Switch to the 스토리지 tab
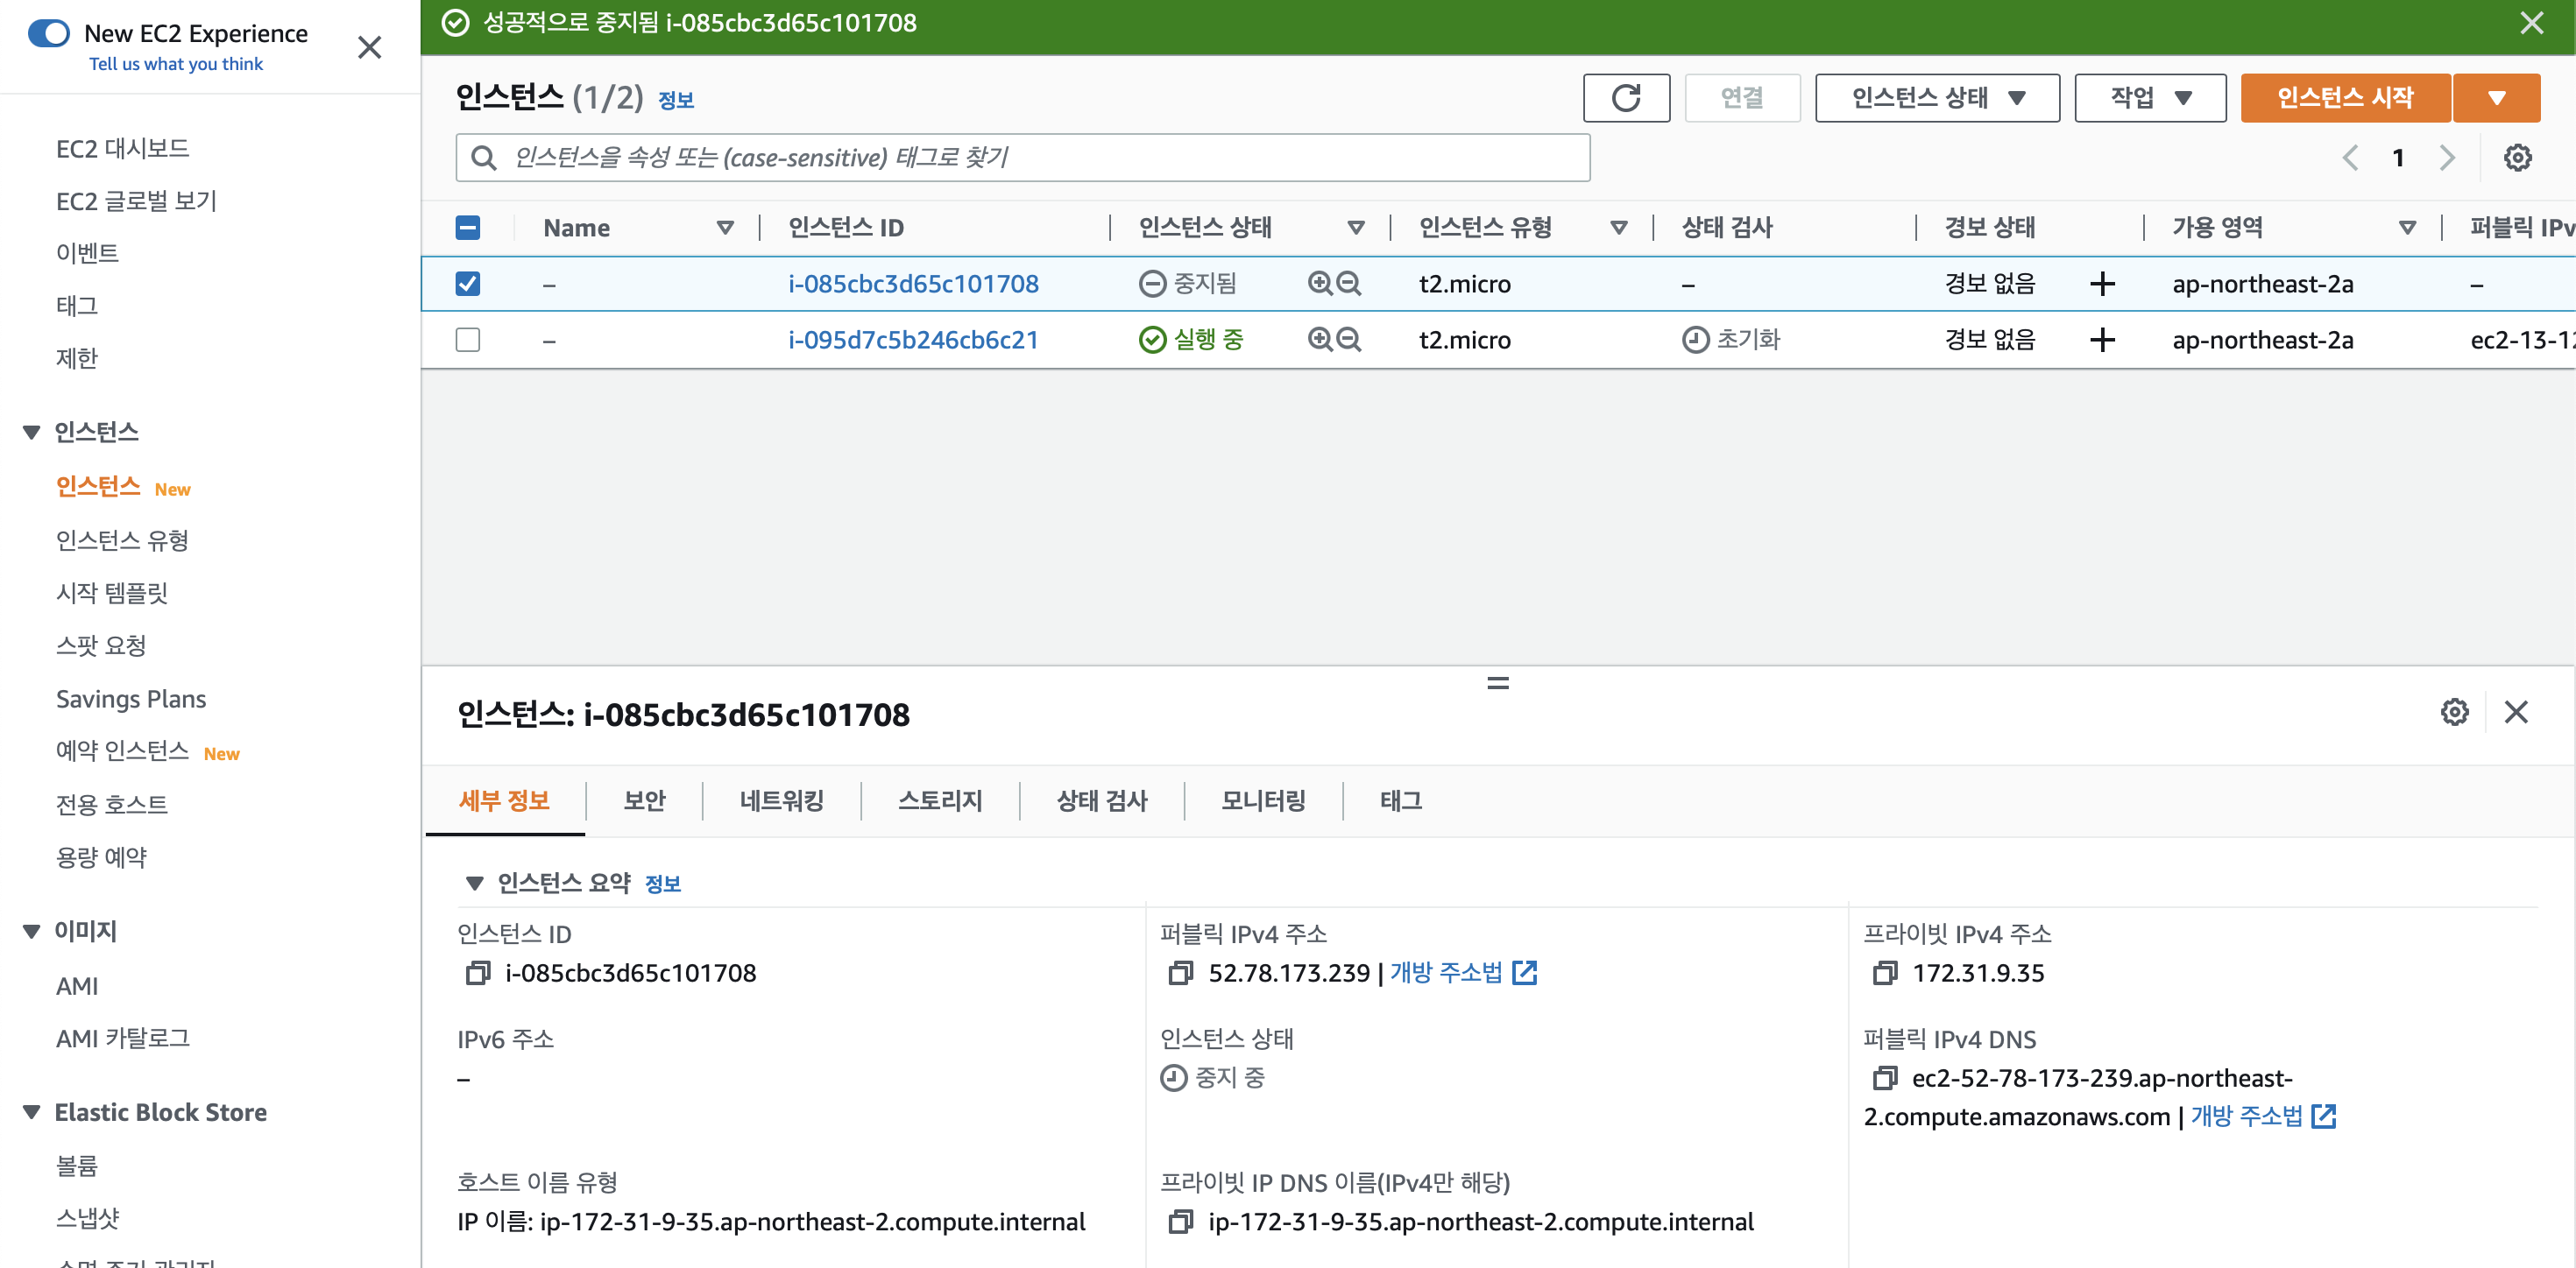Image resolution: width=2576 pixels, height=1268 pixels. 940,800
